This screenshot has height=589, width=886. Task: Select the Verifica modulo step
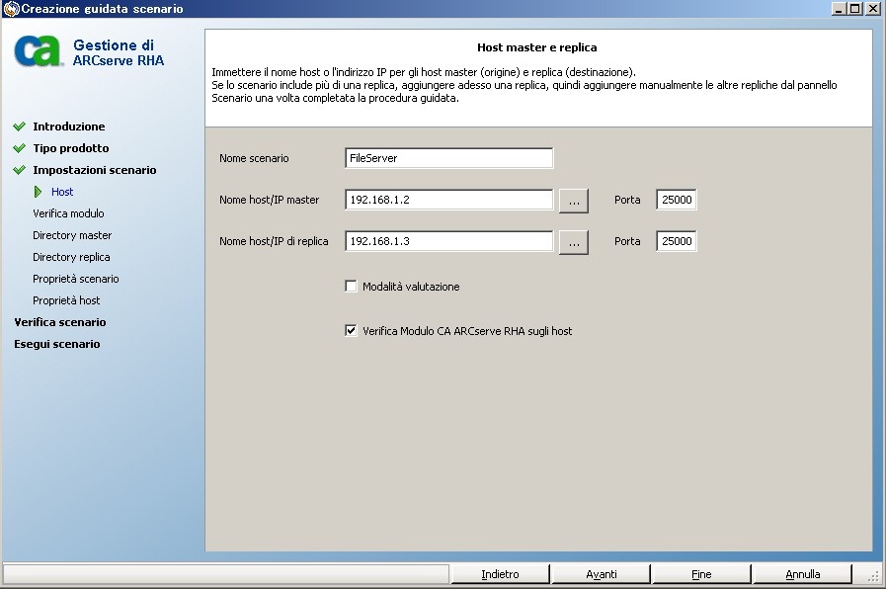[68, 213]
